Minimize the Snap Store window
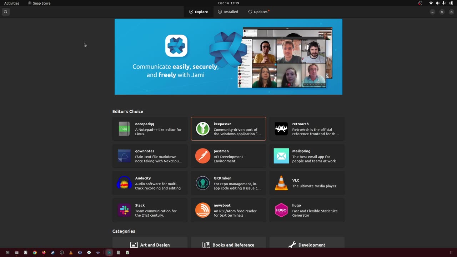 [x=432, y=12]
